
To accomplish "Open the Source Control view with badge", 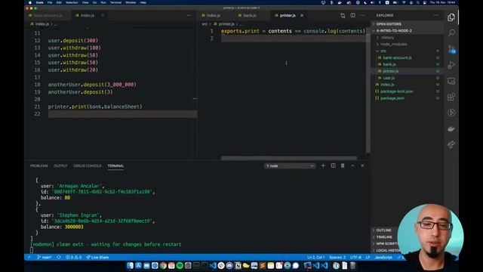I will [451, 49].
